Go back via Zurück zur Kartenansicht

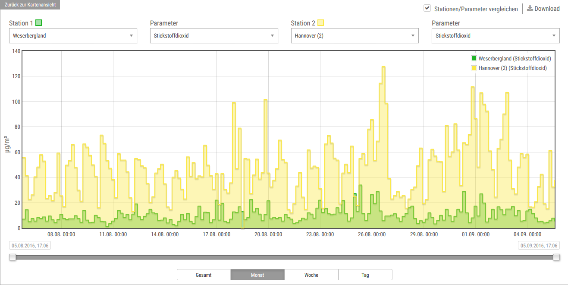tap(30, 5)
